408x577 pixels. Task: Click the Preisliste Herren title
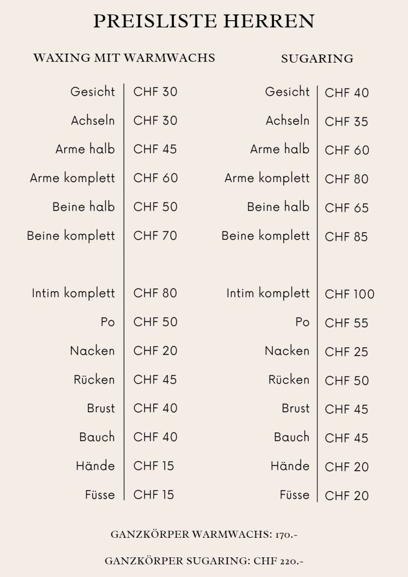click(204, 21)
